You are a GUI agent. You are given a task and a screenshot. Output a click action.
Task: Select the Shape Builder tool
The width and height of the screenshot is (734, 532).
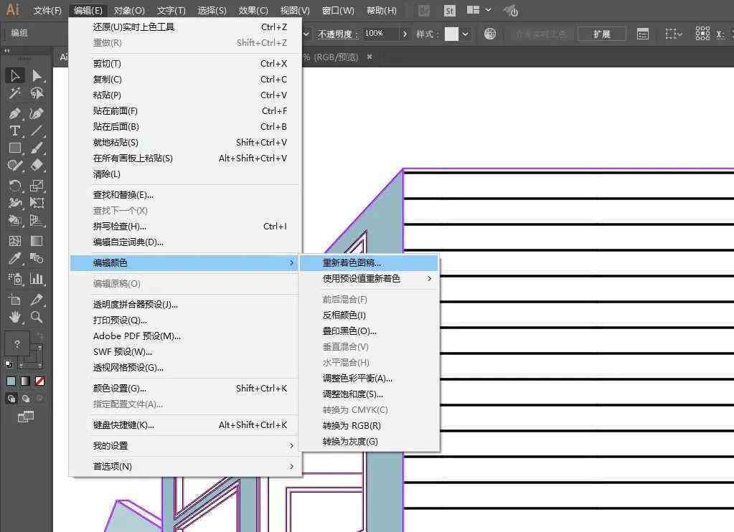pos(15,220)
